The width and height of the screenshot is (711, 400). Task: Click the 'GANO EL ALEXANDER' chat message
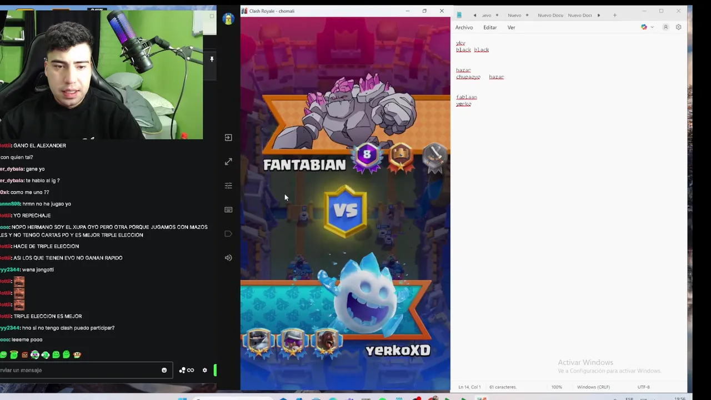click(39, 146)
